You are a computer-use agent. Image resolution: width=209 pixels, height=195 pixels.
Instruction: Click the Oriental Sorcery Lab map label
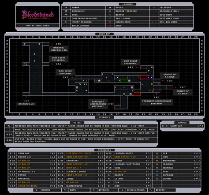tap(59, 49)
